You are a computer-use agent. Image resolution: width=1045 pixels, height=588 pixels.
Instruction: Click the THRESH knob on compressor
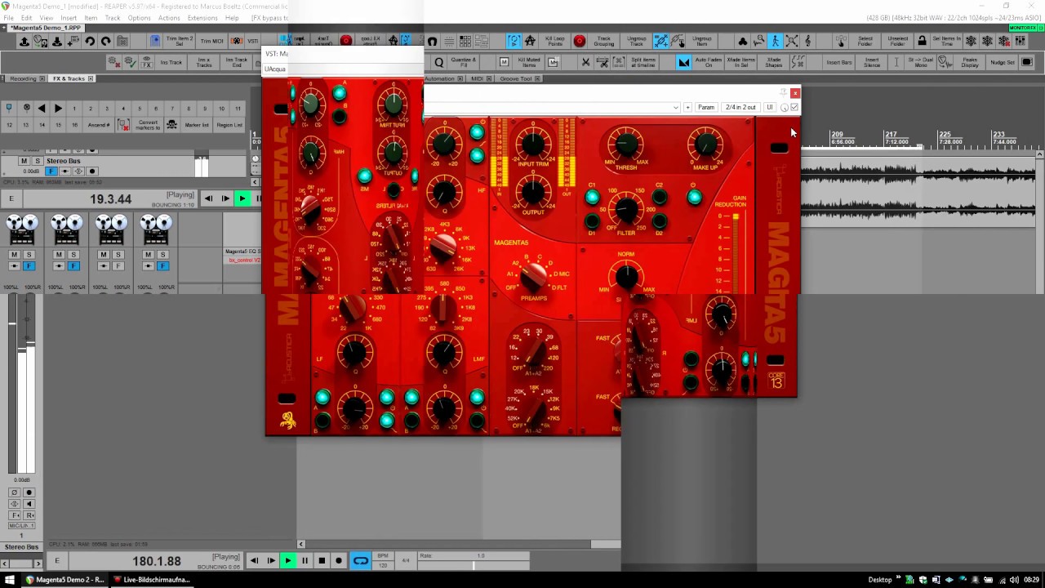tap(626, 145)
